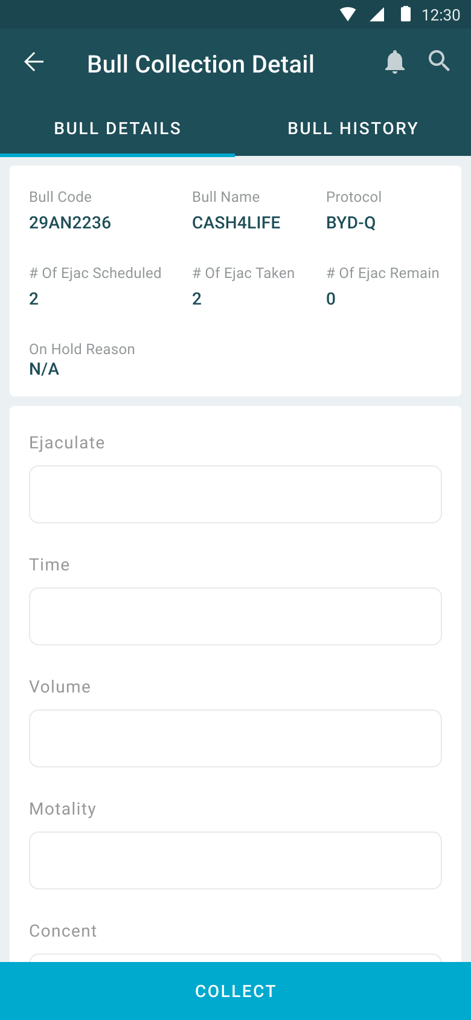The image size is (471, 1020).
Task: Tap the Wi-Fi status icon
Action: 348,15
